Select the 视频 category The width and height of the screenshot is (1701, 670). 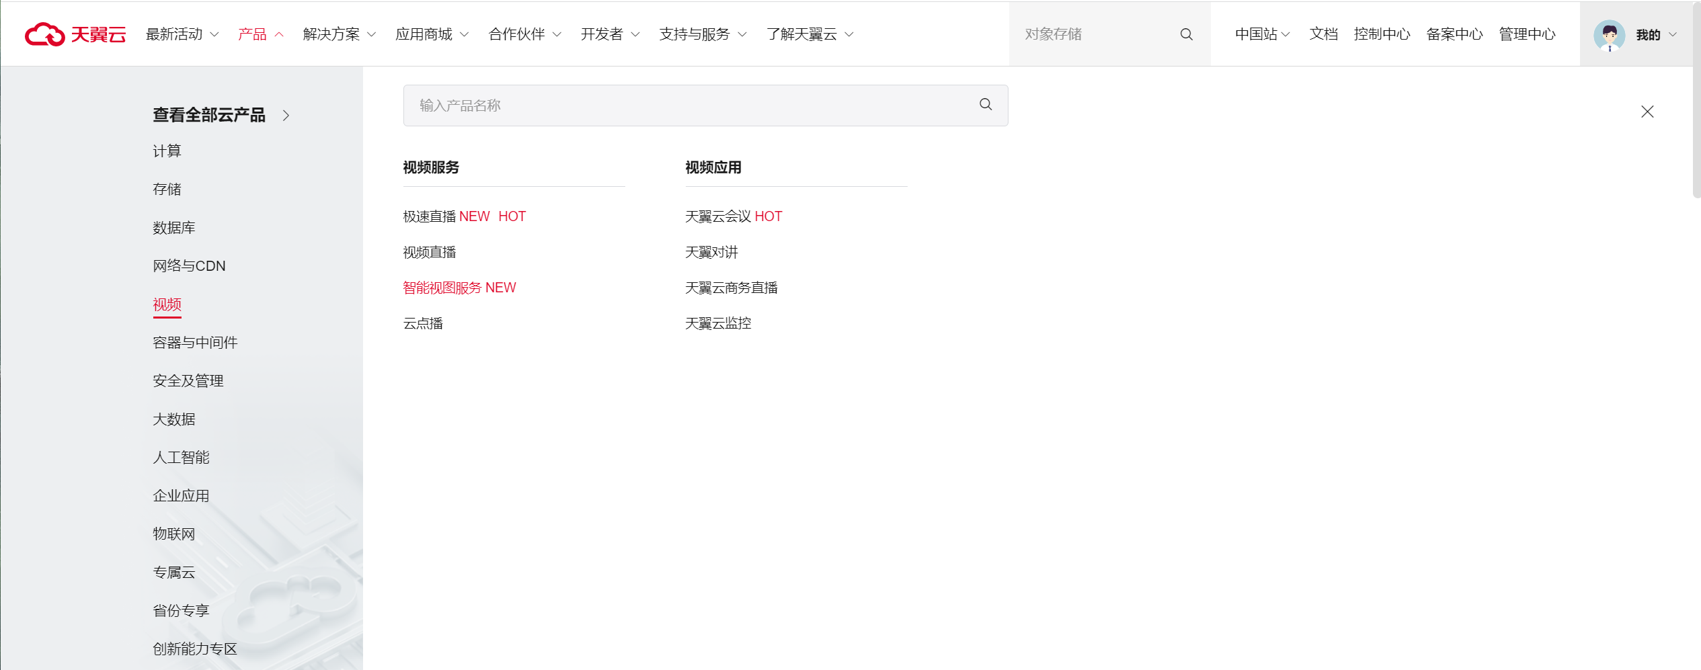[167, 304]
